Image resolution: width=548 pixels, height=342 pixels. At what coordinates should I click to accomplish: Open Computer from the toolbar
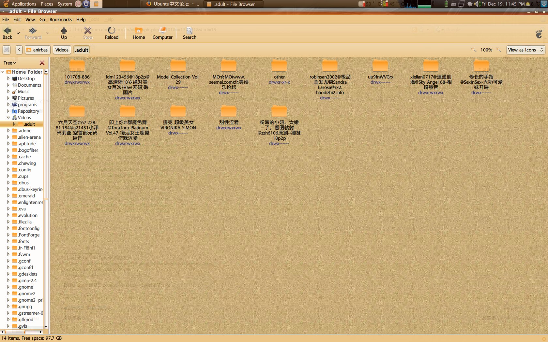[x=162, y=33]
